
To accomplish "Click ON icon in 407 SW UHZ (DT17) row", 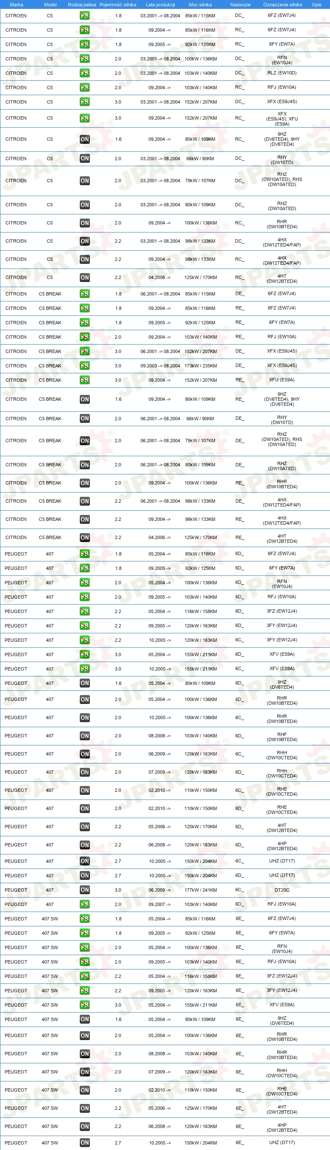I will pos(85,1142).
